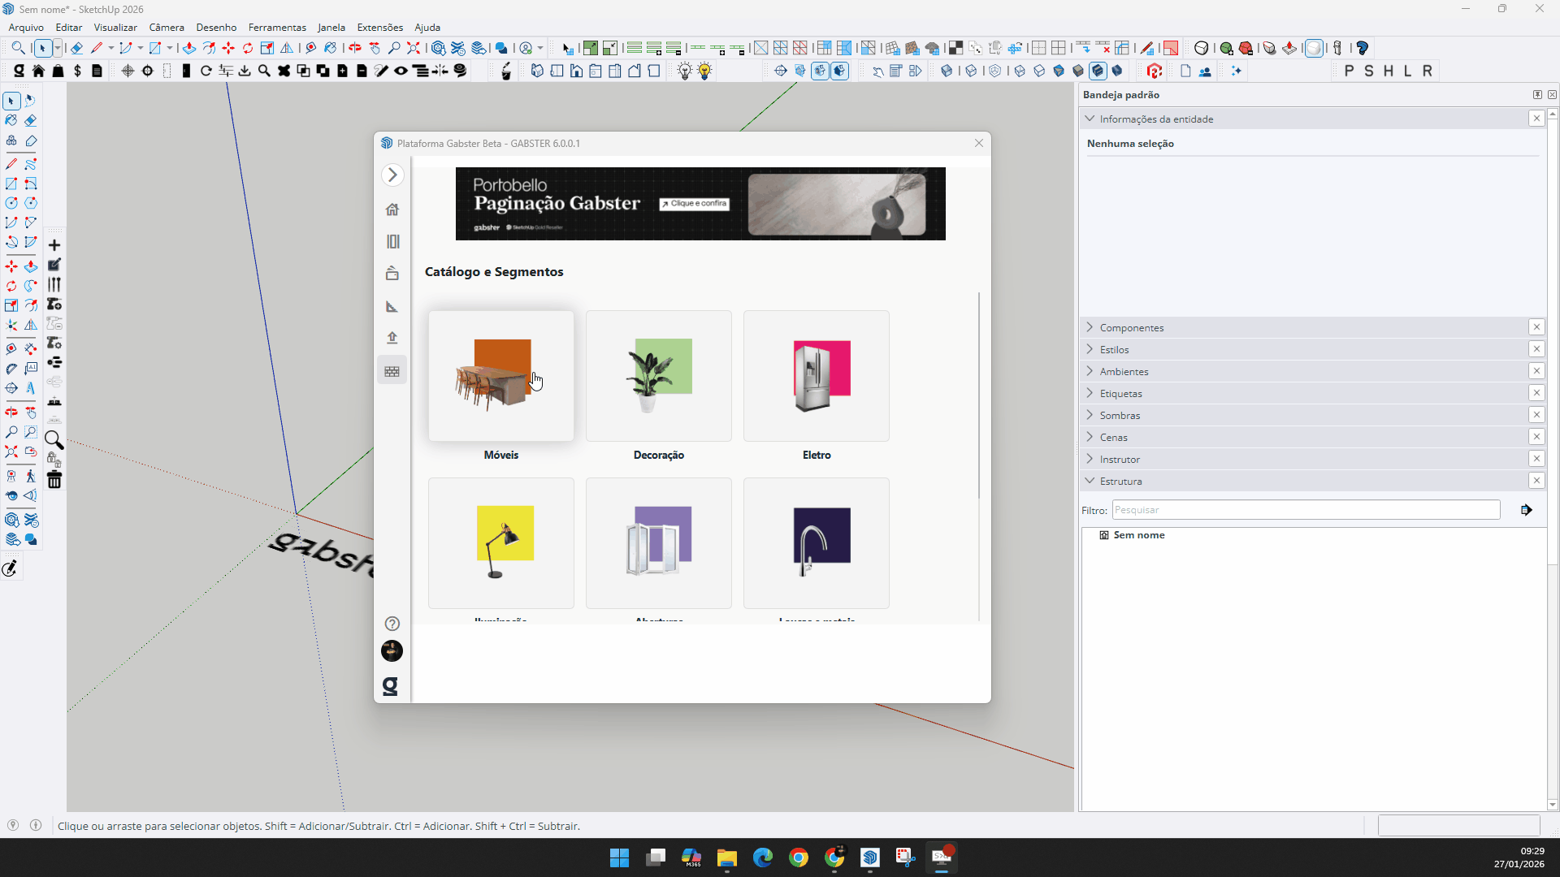Viewport: 1560px width, 877px height.
Task: Close the Sombras panel with X
Action: [1536, 415]
